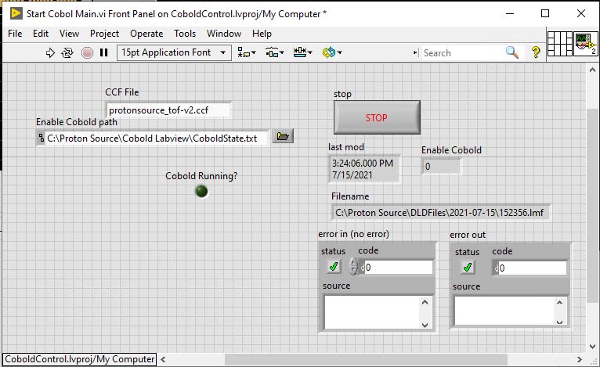Open the Project menu
Image resolution: width=600 pixels, height=367 pixels.
coord(104,34)
